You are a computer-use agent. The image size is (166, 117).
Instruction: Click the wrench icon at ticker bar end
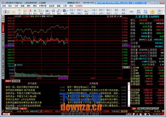163,111
